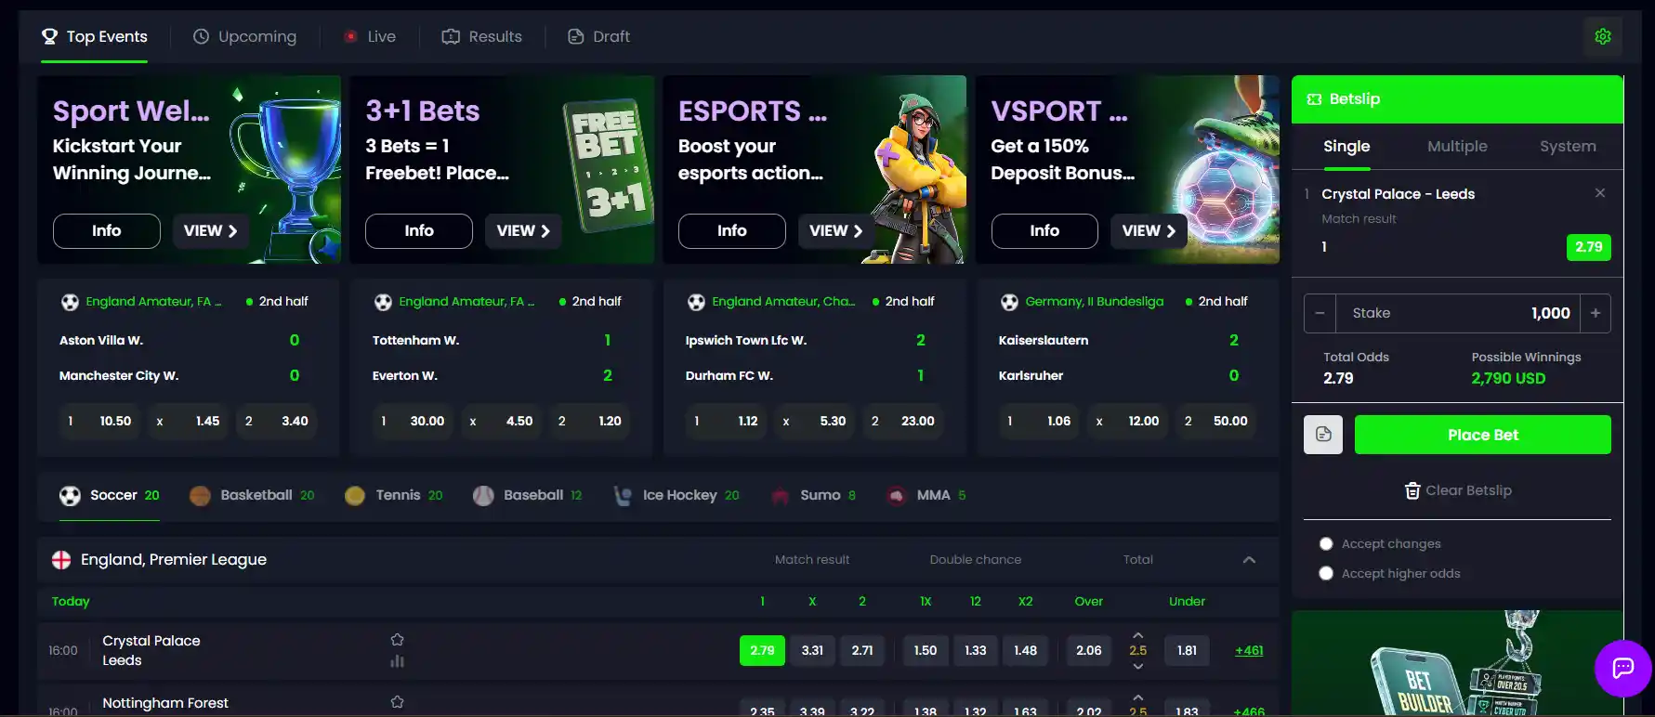Viewport: 1655px width, 717px height.
Task: Favorite the Crystal Palace match star
Action: (x=398, y=640)
